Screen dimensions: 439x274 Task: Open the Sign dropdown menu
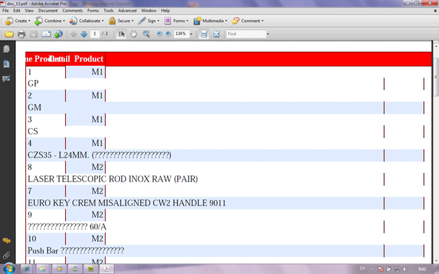point(149,21)
